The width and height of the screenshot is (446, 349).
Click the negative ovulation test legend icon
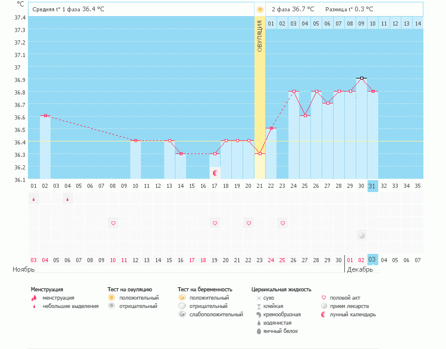coord(111,306)
